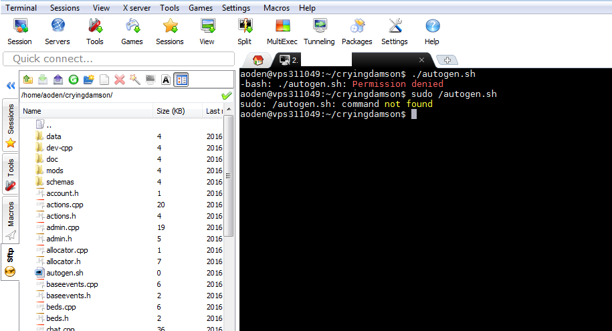Image resolution: width=612 pixels, height=331 pixels.
Task: Sort files by Name column
Action: [x=86, y=111]
